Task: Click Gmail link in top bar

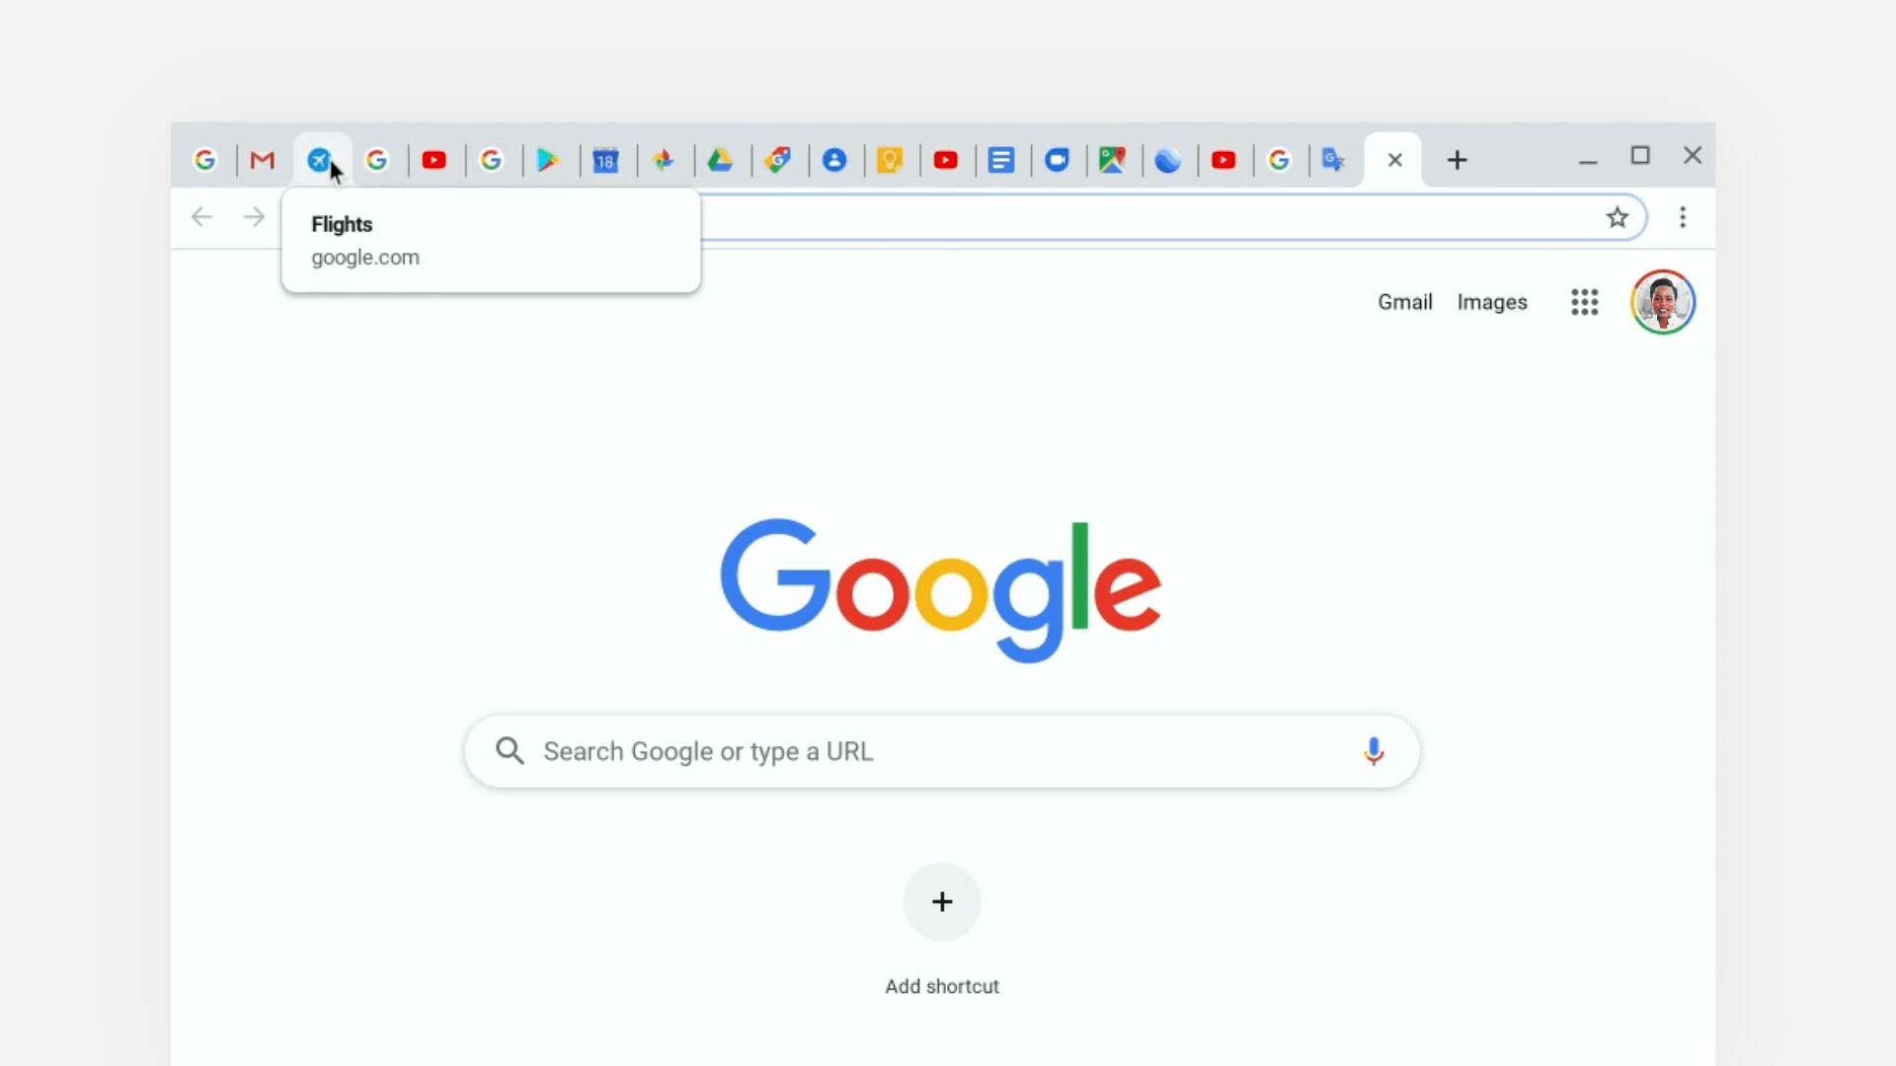Action: pos(1405,302)
